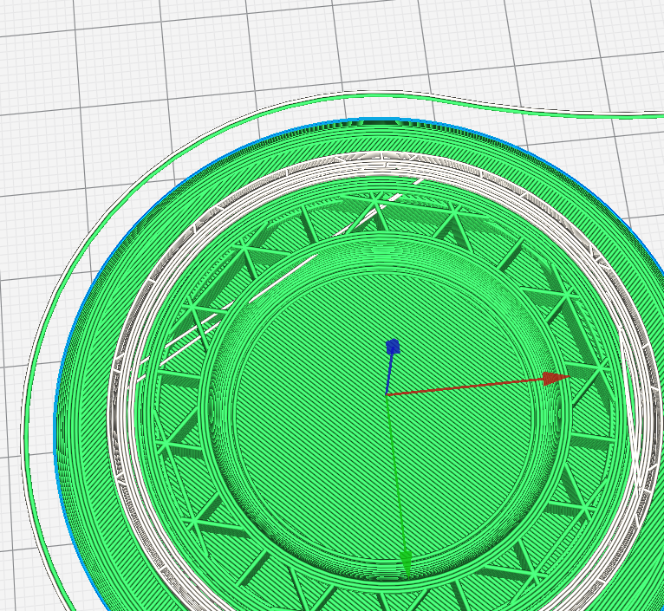
Task: Click the green axis arrow head
Action: point(406,563)
